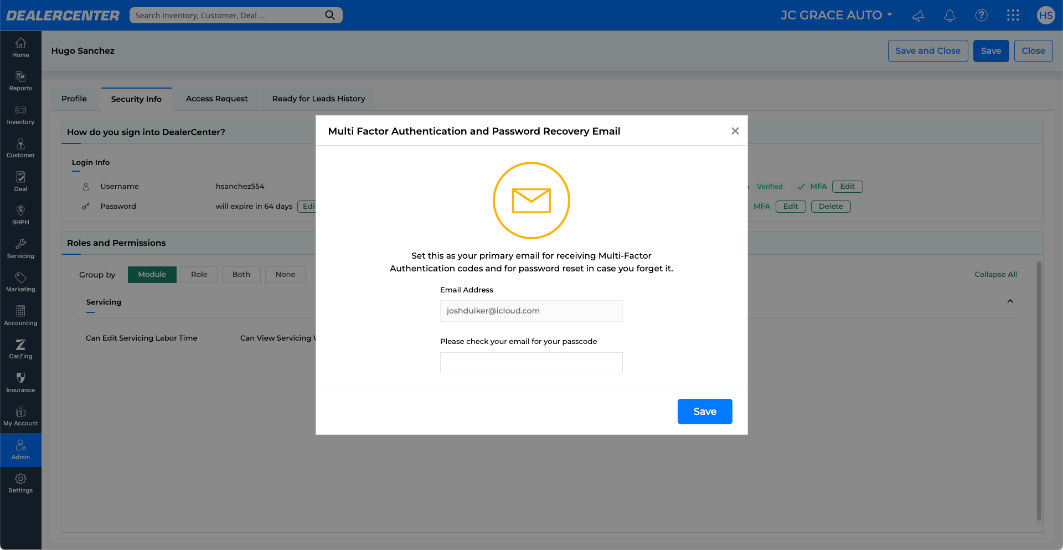Open the Deal section
This screenshot has height=550, width=1063.
20,182
